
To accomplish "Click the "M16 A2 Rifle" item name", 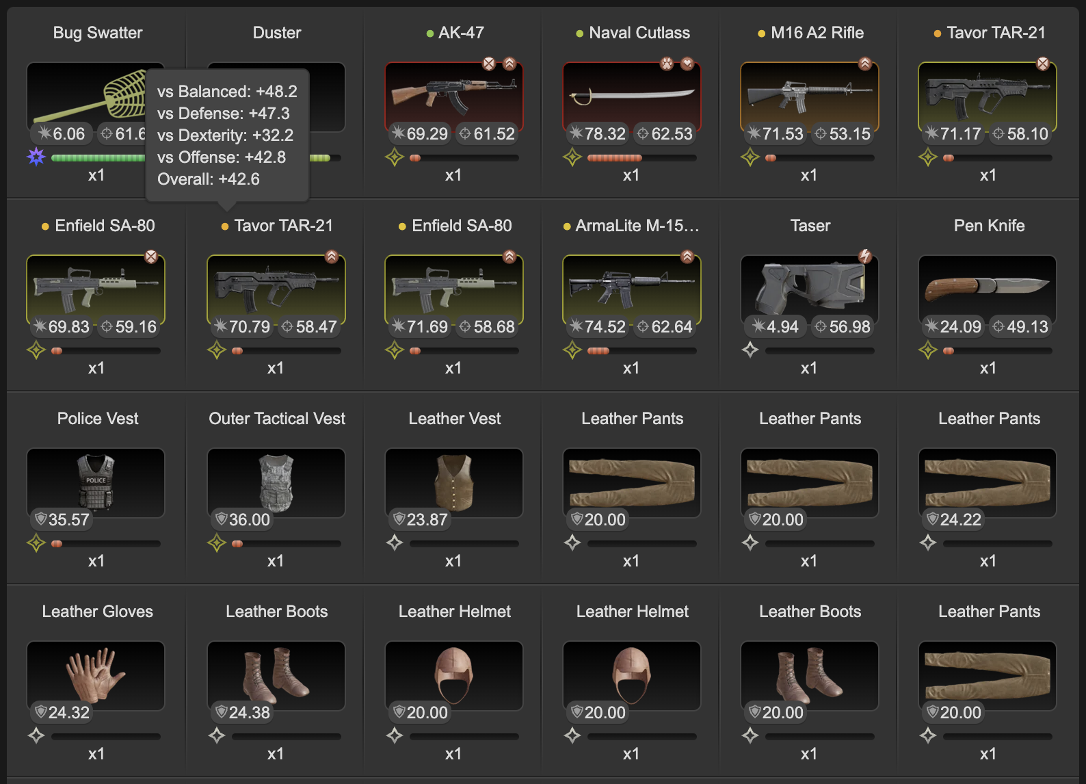I will coord(817,33).
